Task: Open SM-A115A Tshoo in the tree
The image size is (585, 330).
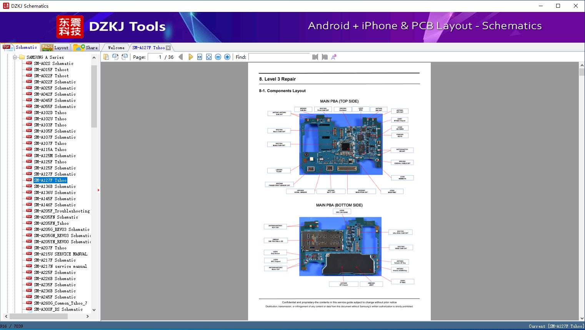Action: 50,149
